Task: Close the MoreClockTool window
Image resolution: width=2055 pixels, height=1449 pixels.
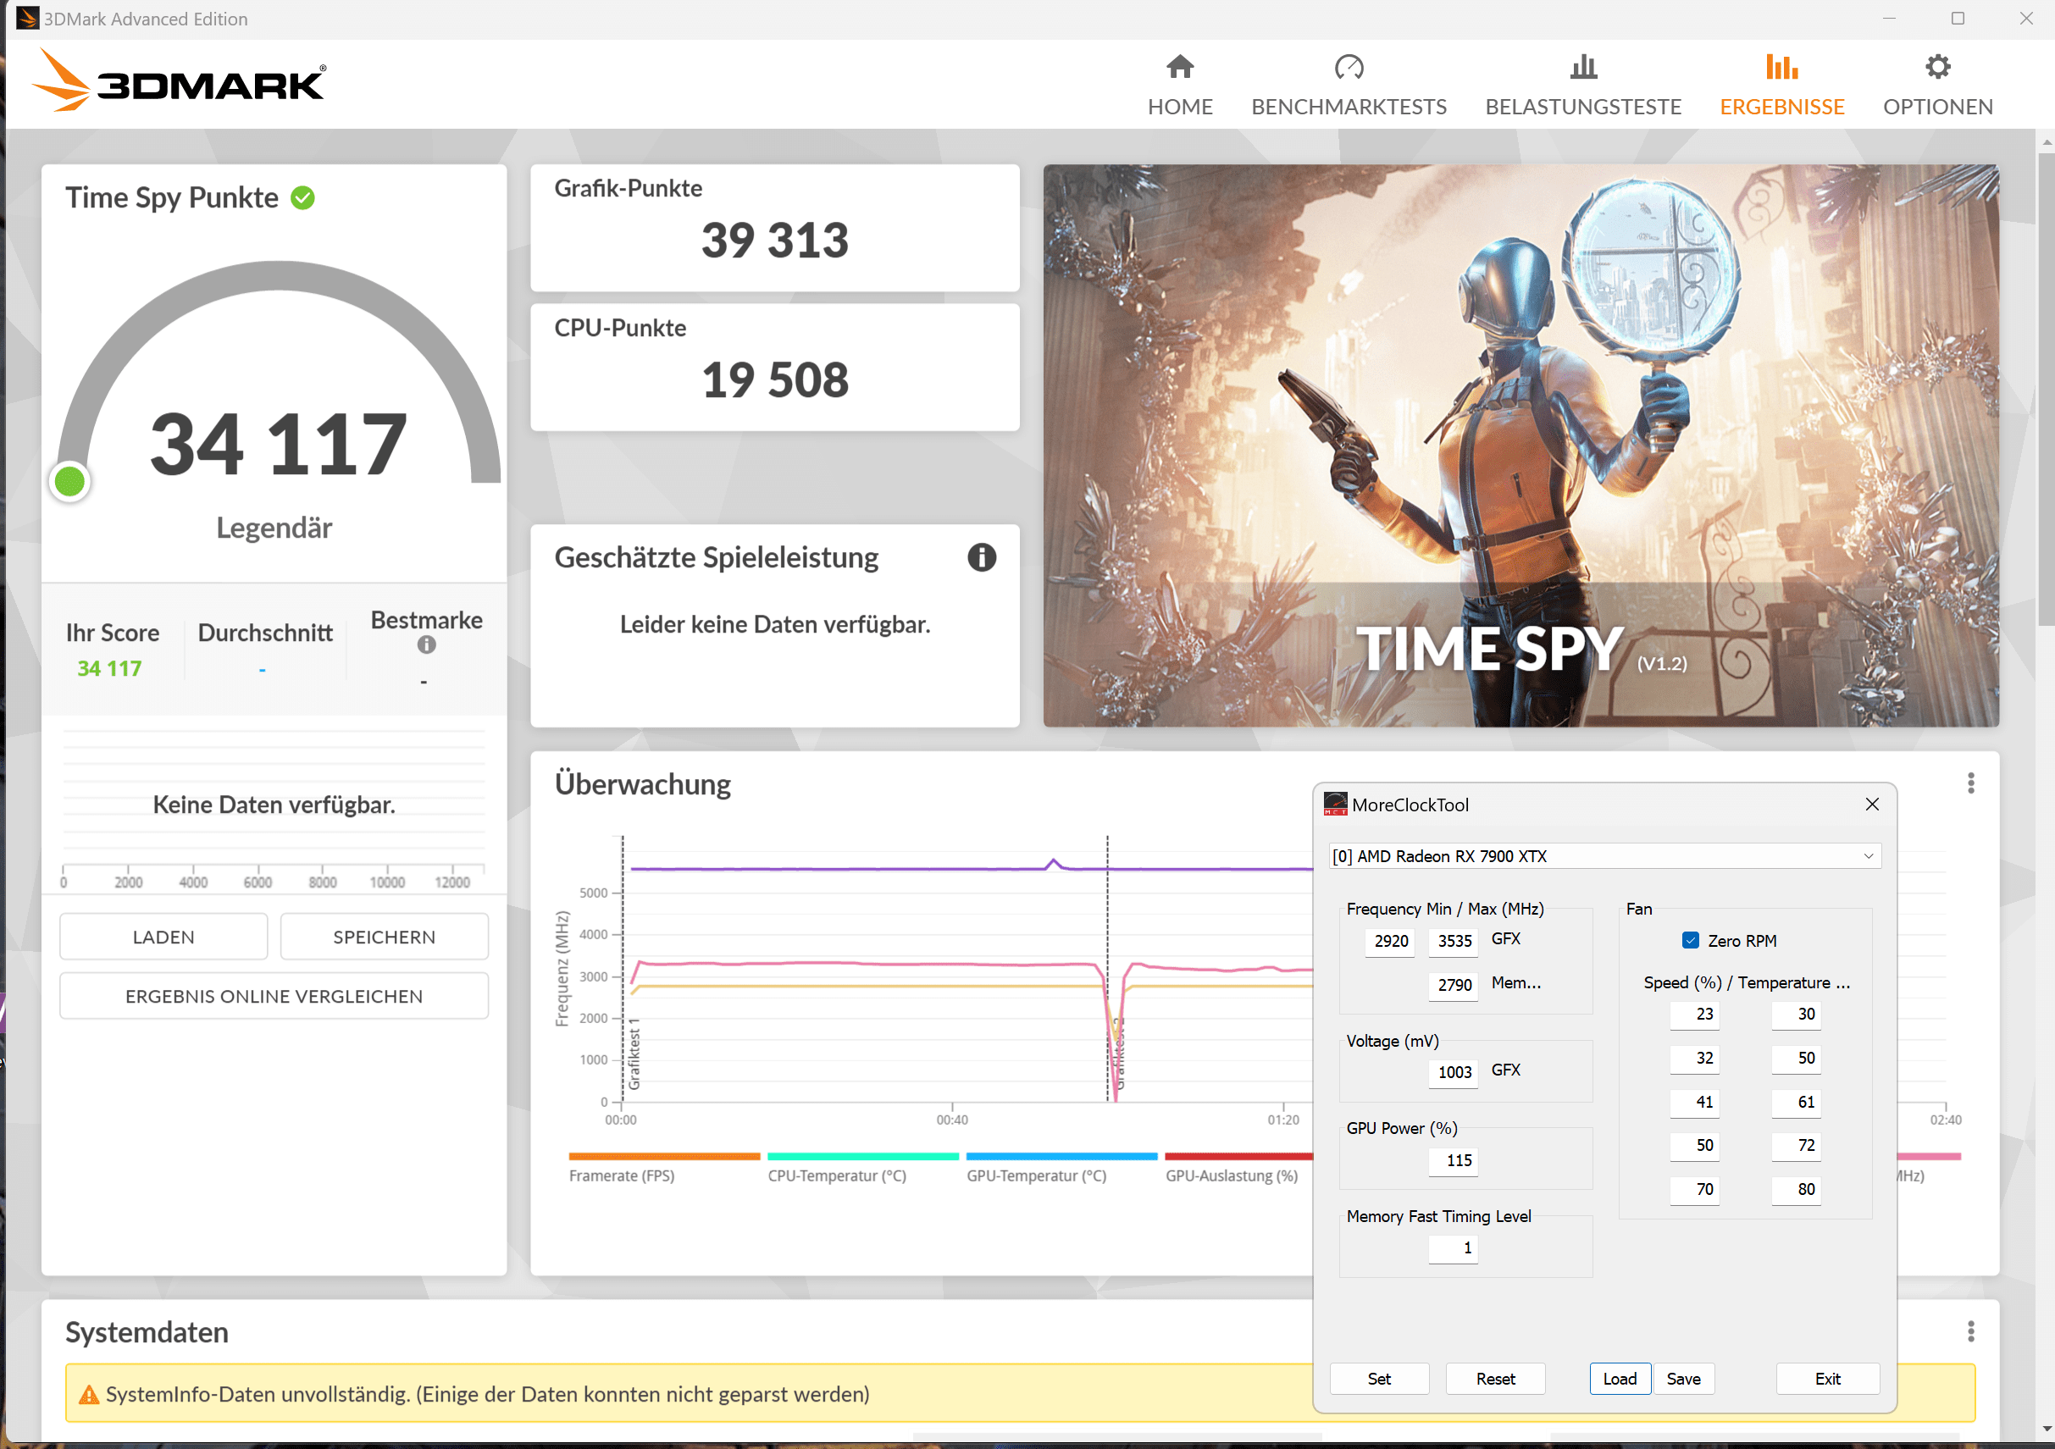Action: (1871, 805)
